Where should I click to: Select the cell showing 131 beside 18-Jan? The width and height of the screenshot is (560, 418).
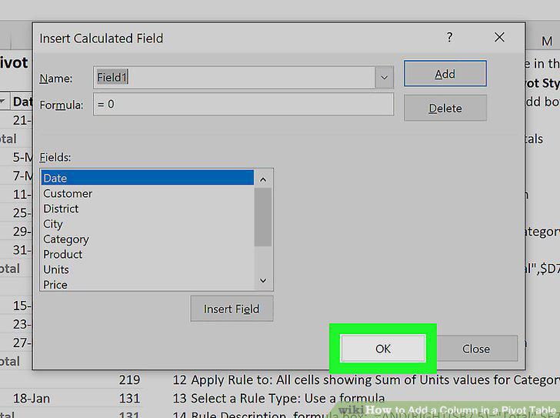[129, 398]
